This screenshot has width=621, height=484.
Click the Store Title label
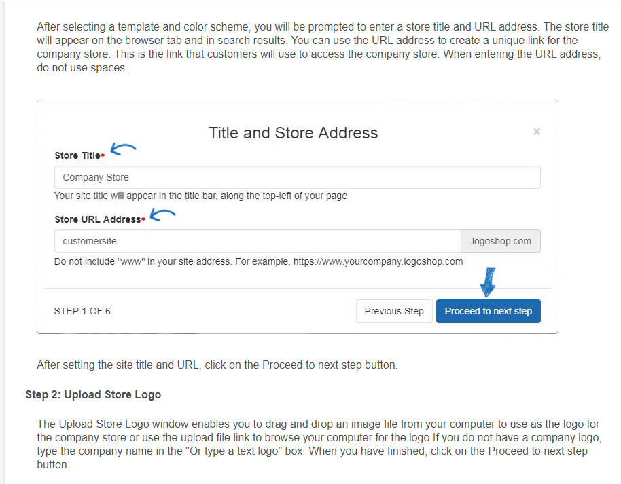pyautogui.click(x=77, y=155)
